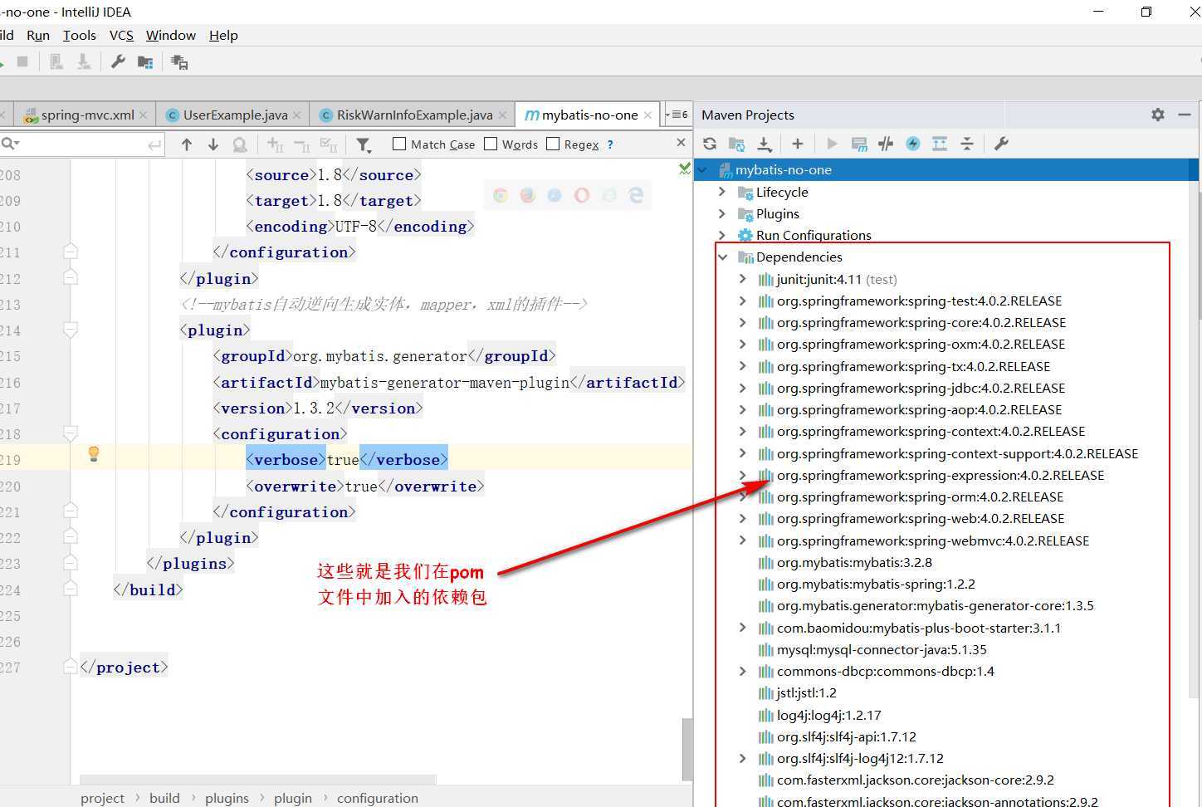1202x807 pixels.
Task: Expand Run Configurations node
Action: coord(722,235)
